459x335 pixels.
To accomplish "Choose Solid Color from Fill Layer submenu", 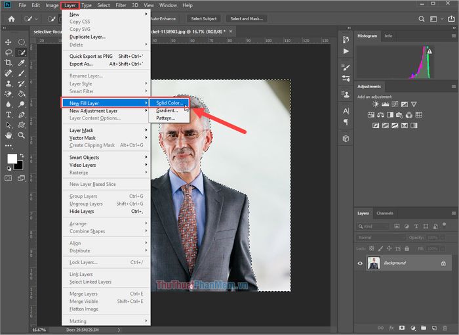I will pos(169,103).
